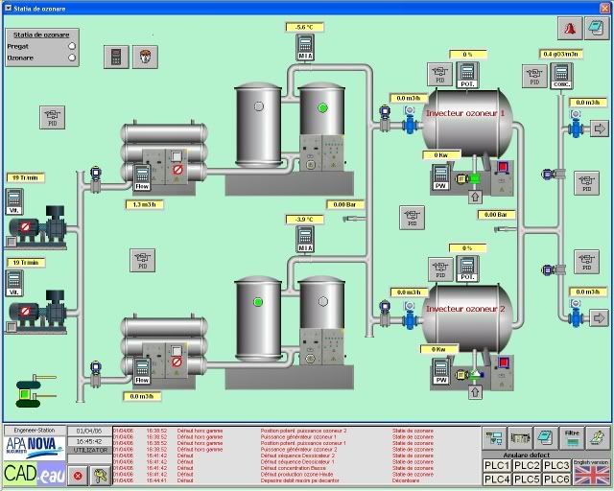Click the -3.9 °C temperature value
Screen dimensions: 614x491
click(x=304, y=220)
